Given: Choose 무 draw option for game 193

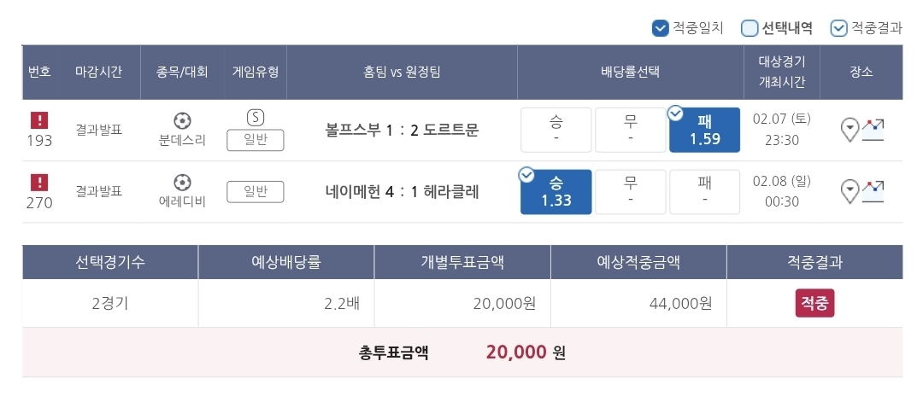Looking at the screenshot, I should coord(631,130).
